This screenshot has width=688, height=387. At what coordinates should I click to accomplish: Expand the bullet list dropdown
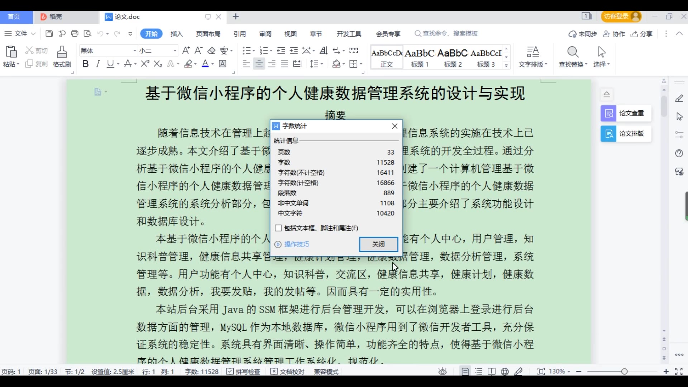click(x=254, y=51)
